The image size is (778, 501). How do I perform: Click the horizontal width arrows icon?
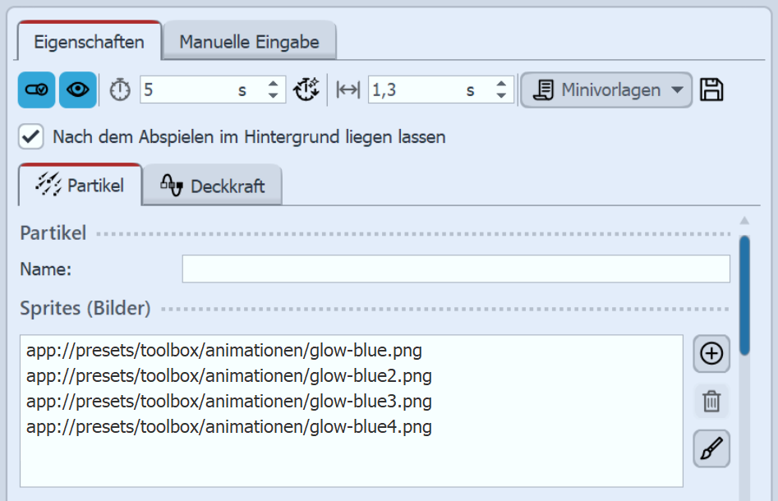pyautogui.click(x=347, y=90)
